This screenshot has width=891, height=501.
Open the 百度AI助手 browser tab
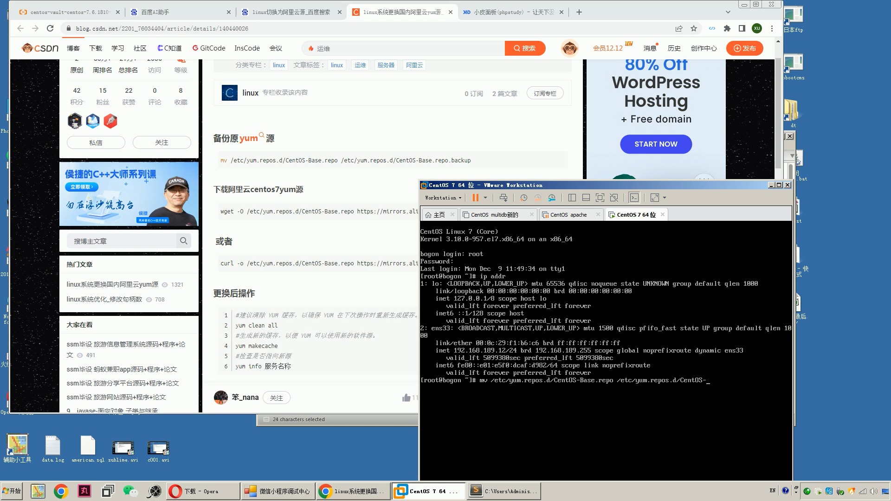click(181, 12)
